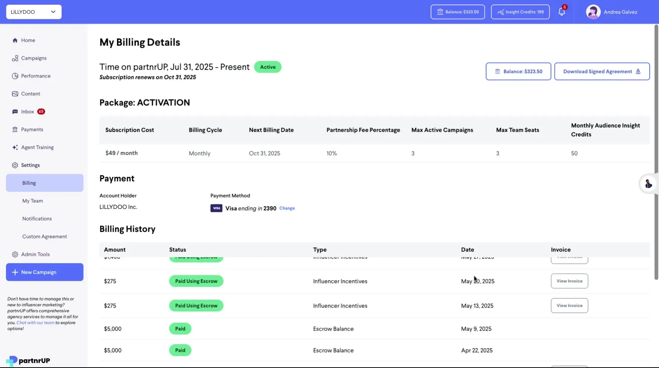This screenshot has height=368, width=659.
Task: Open the notification bell showing 6 alerts
Action: tap(561, 12)
